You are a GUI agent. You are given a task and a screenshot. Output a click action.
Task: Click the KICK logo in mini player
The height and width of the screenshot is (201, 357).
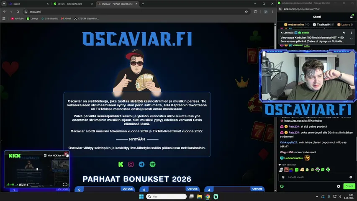coord(15,156)
